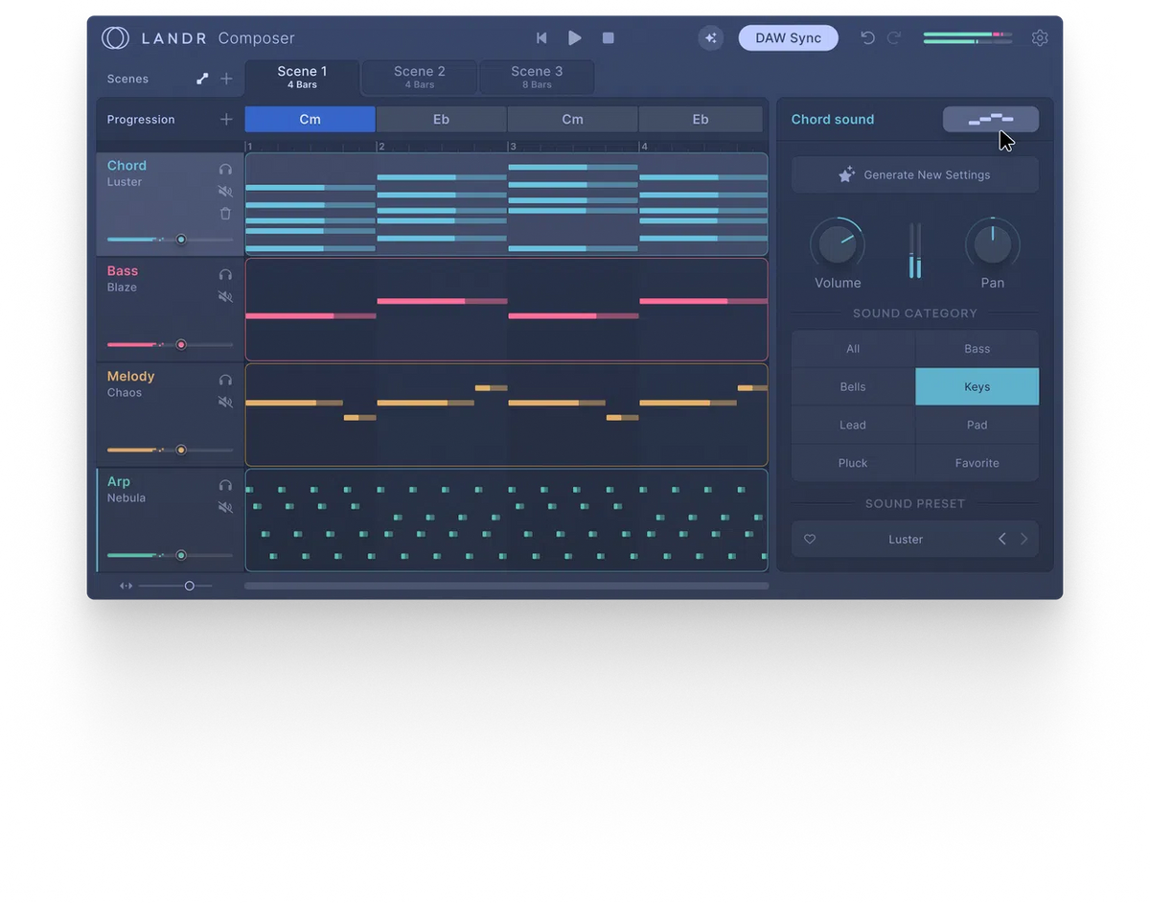1150x903 pixels.
Task: Click the Stop playback icon
Action: point(608,37)
